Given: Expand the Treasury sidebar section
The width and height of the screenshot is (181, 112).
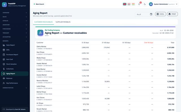Looking at the screenshot, I should click(15, 33).
